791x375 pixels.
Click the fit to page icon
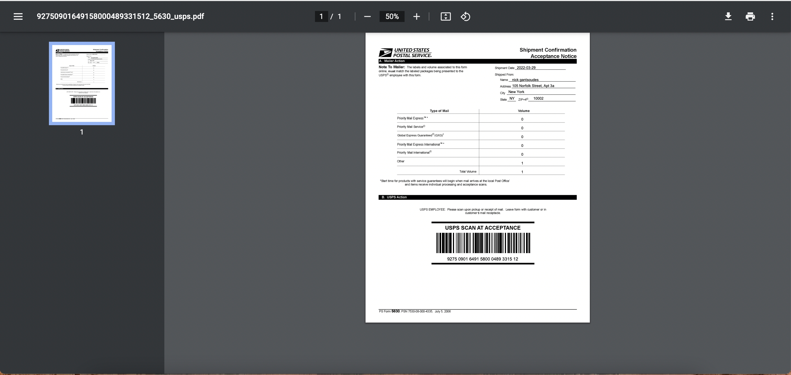coord(446,16)
